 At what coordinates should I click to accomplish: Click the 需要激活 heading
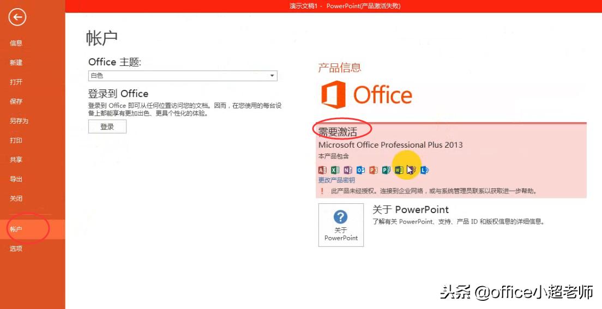tap(338, 132)
